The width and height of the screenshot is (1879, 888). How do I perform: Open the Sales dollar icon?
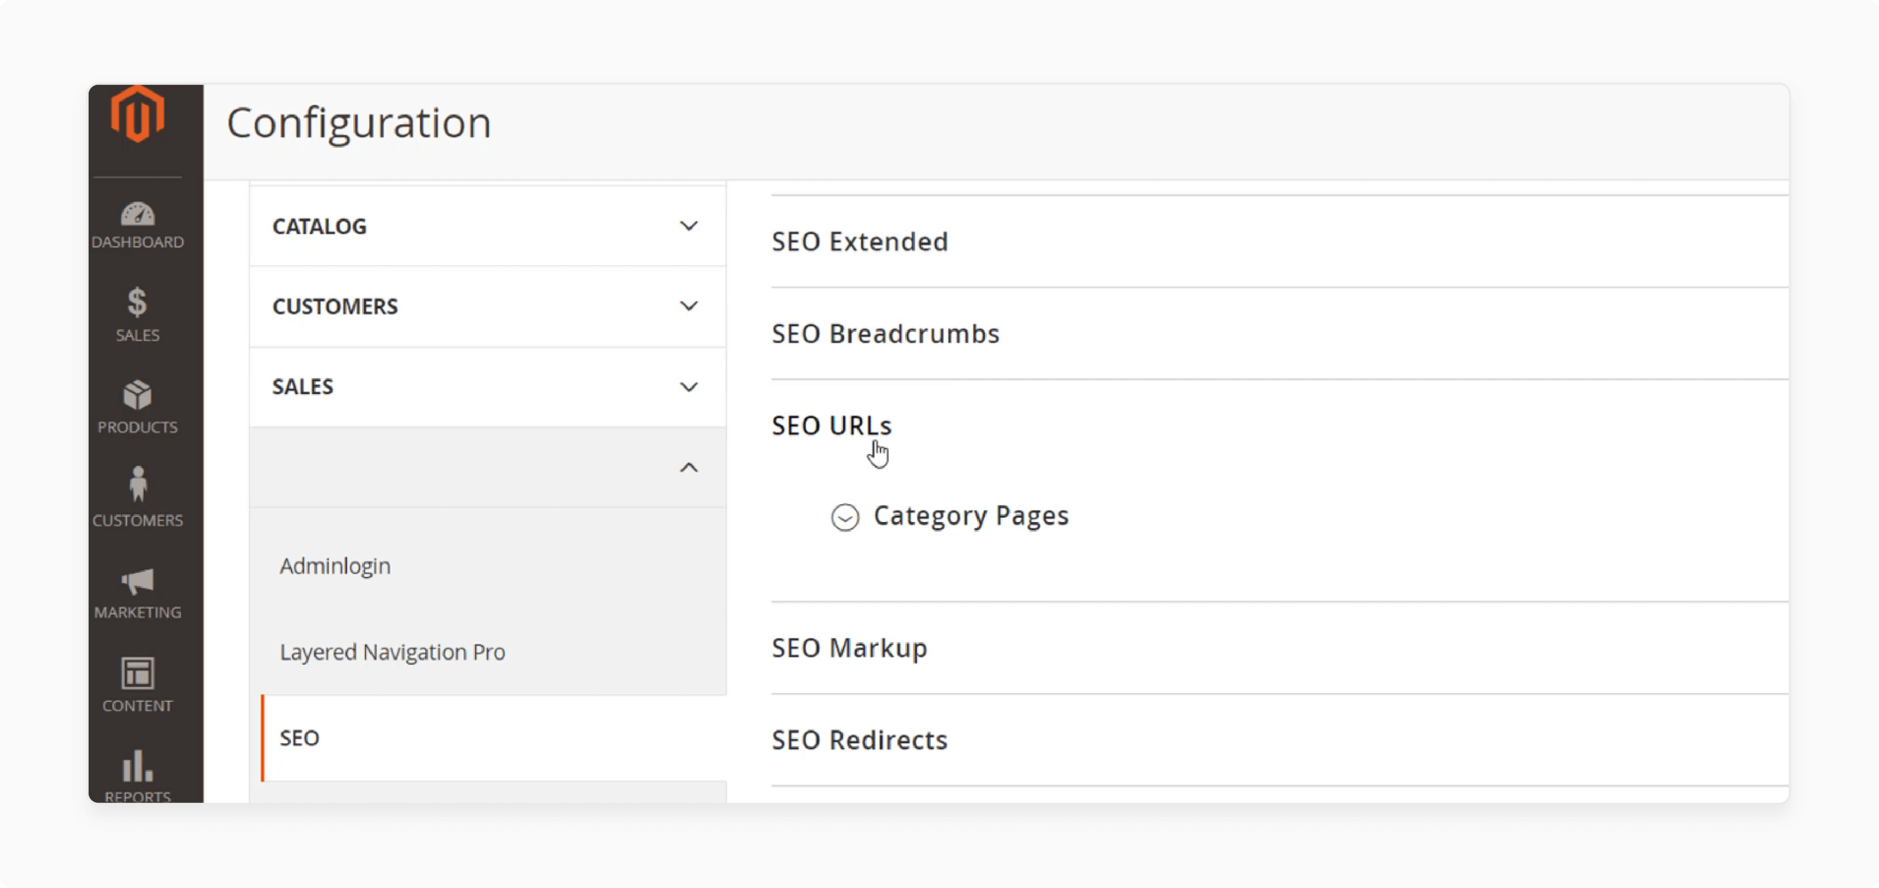(x=137, y=302)
